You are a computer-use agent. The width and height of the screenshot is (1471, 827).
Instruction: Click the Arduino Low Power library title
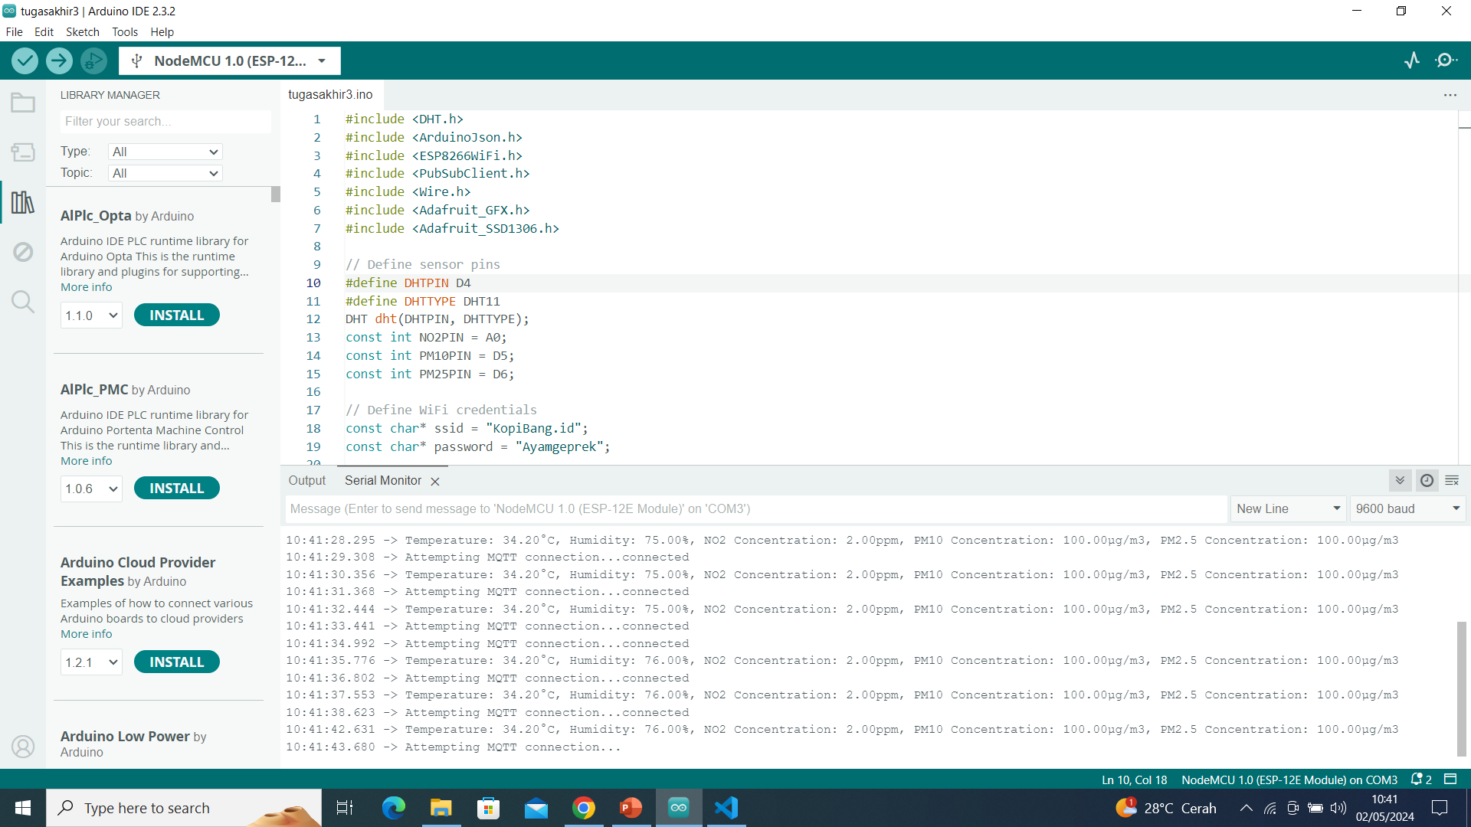[x=125, y=737]
